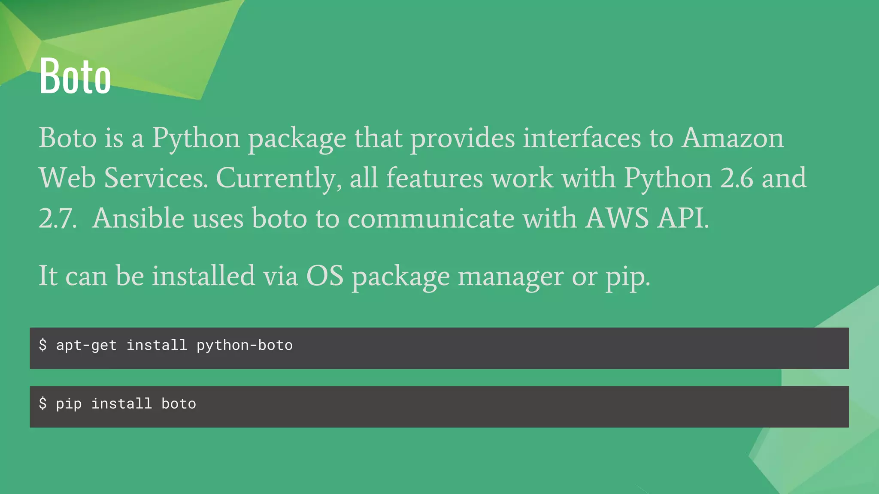Click the word Python in the first line
The image size is (879, 494).
[x=196, y=139]
